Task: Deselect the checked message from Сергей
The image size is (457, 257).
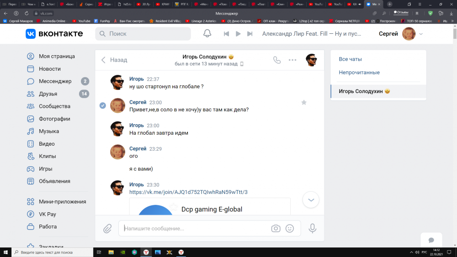Action: [103, 105]
